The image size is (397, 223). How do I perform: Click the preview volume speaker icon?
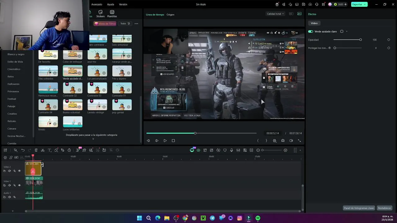click(291, 141)
